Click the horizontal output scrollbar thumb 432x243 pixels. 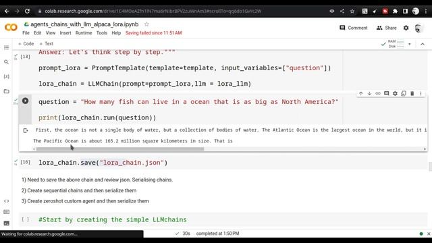pyautogui.click(x=120, y=148)
